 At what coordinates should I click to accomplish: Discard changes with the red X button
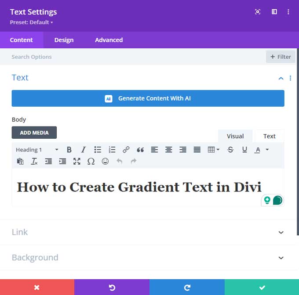pos(37,287)
